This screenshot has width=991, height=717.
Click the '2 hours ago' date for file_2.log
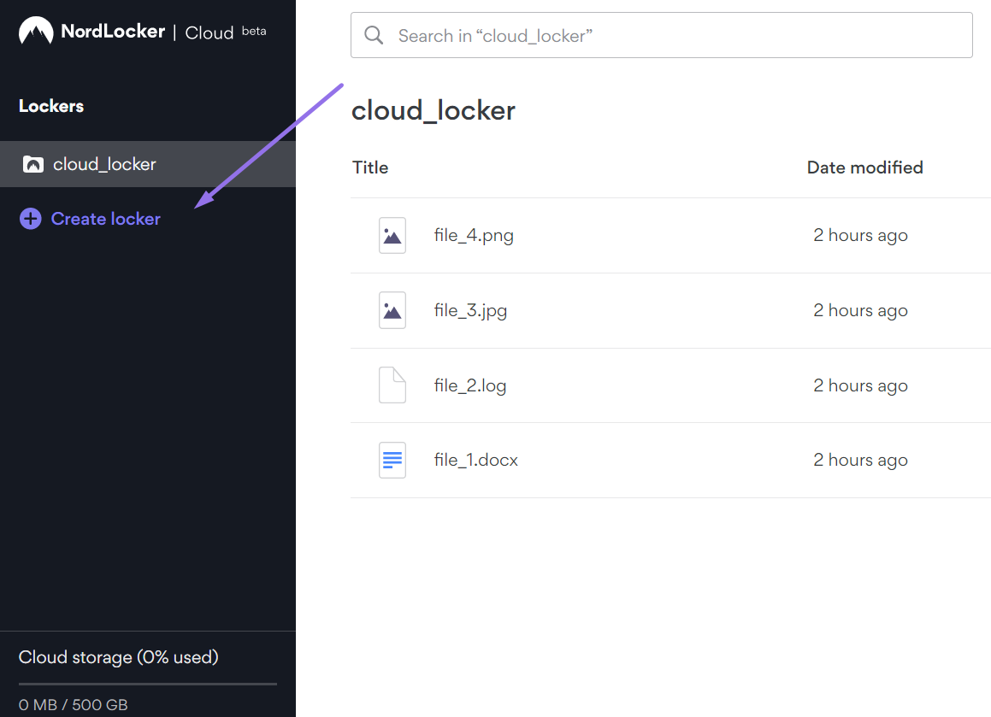click(860, 385)
